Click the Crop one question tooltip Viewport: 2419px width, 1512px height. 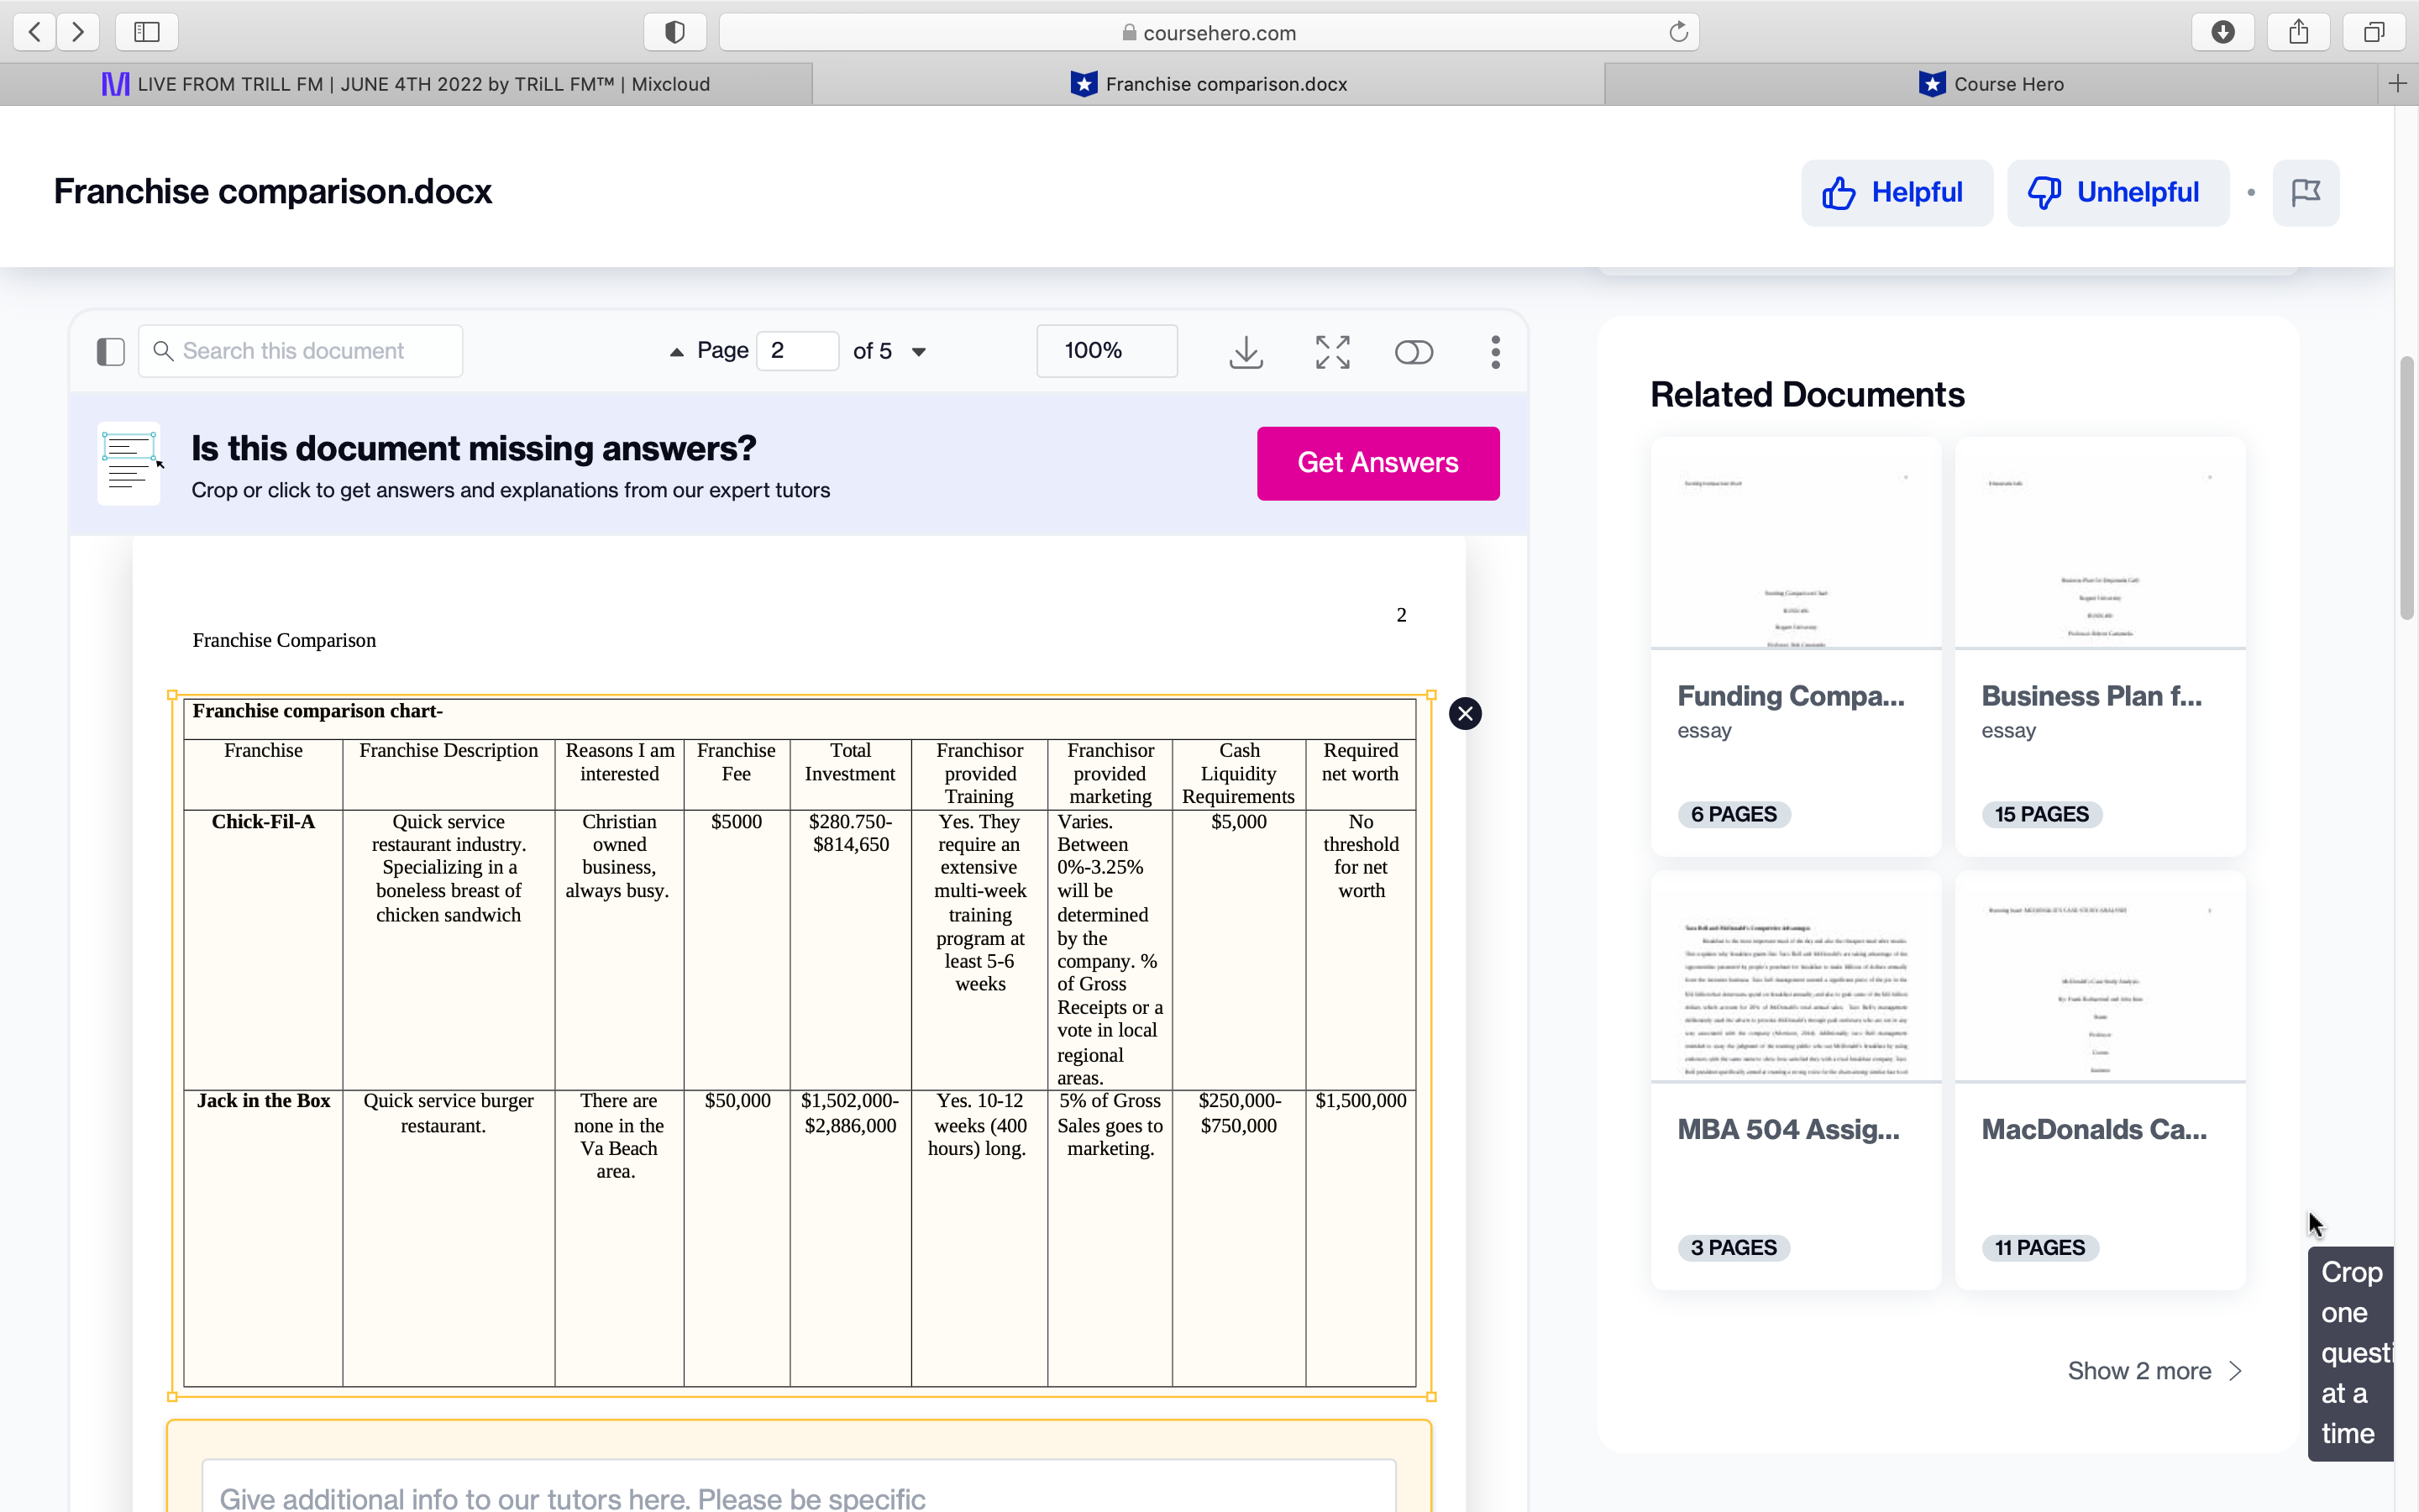click(2351, 1353)
